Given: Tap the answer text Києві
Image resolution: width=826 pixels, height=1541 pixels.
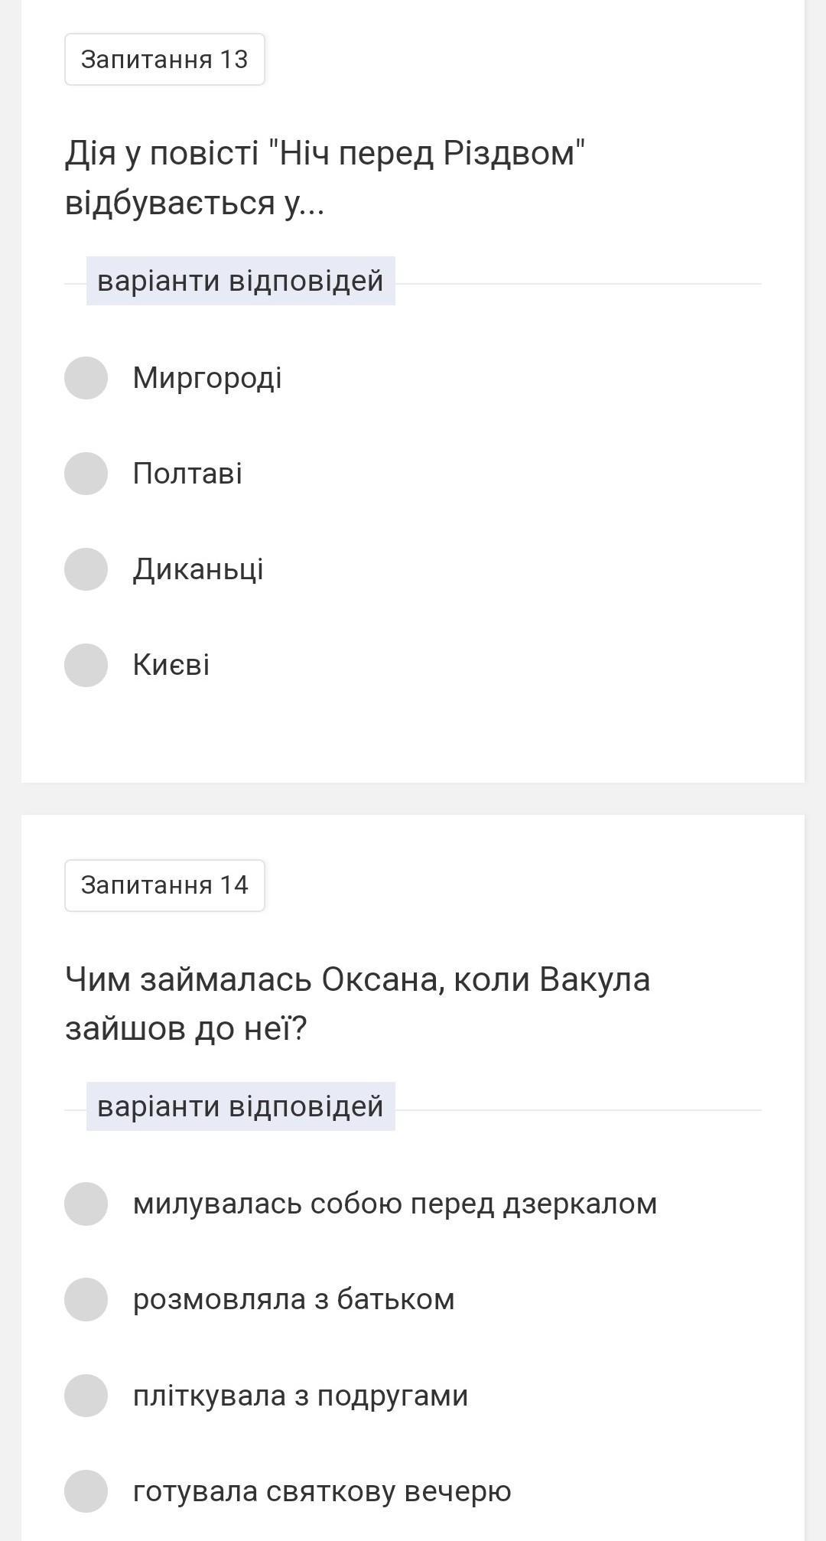Looking at the screenshot, I should coord(171,665).
